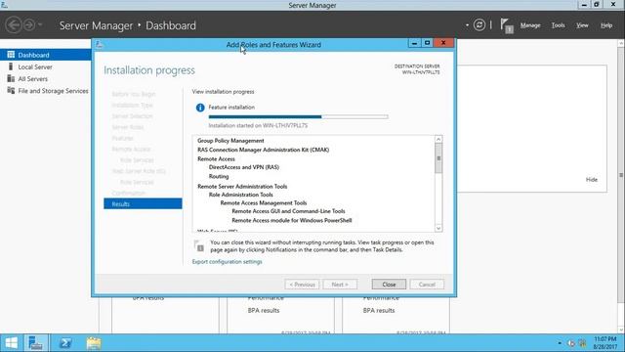The image size is (625, 352).
Task: Click the Local Server sidebar icon
Action: click(11, 66)
